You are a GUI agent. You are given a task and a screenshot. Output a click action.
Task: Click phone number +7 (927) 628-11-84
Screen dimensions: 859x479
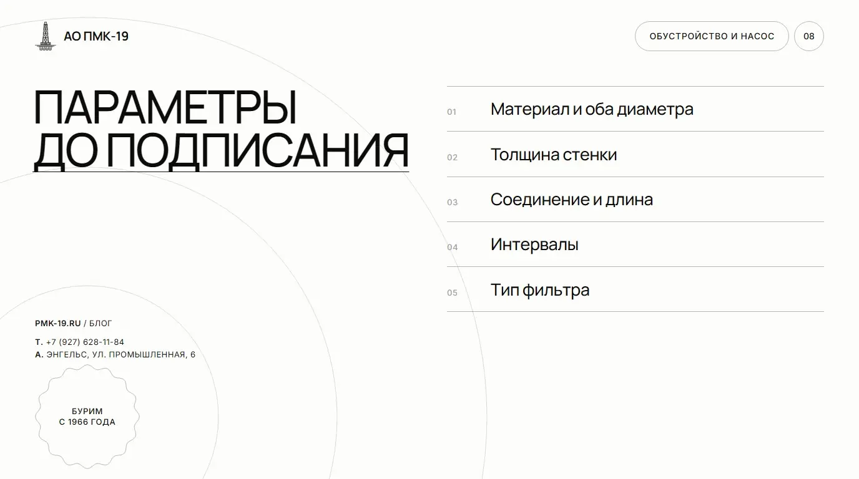pyautogui.click(x=85, y=342)
